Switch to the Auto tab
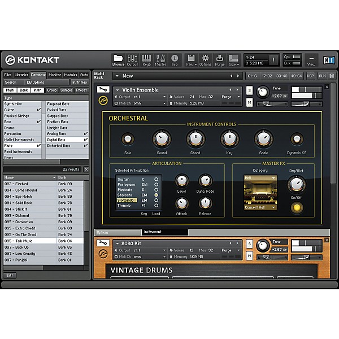The width and height of the screenshot is (339, 339). pos(84,75)
